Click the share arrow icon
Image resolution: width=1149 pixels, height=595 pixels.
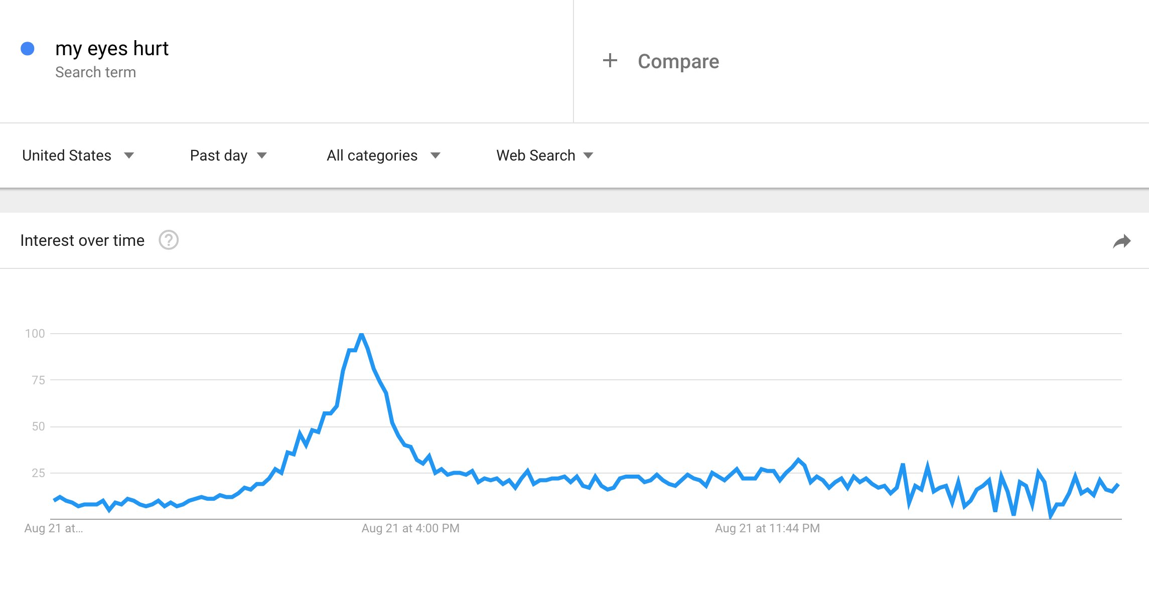1121,242
